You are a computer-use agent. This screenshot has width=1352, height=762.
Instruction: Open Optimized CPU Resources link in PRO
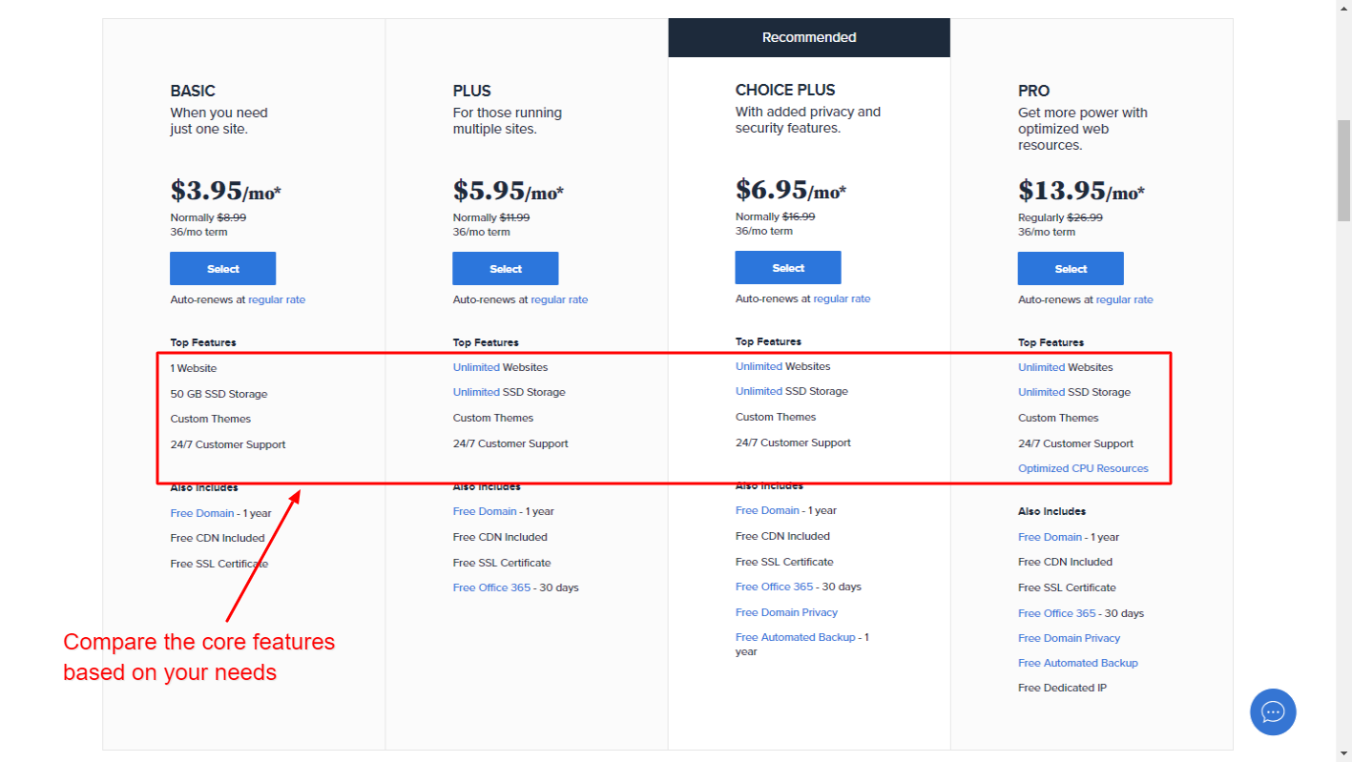point(1083,468)
